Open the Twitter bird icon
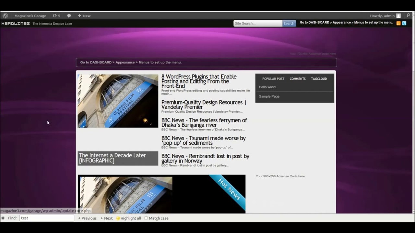415x233 pixels. coord(404,23)
